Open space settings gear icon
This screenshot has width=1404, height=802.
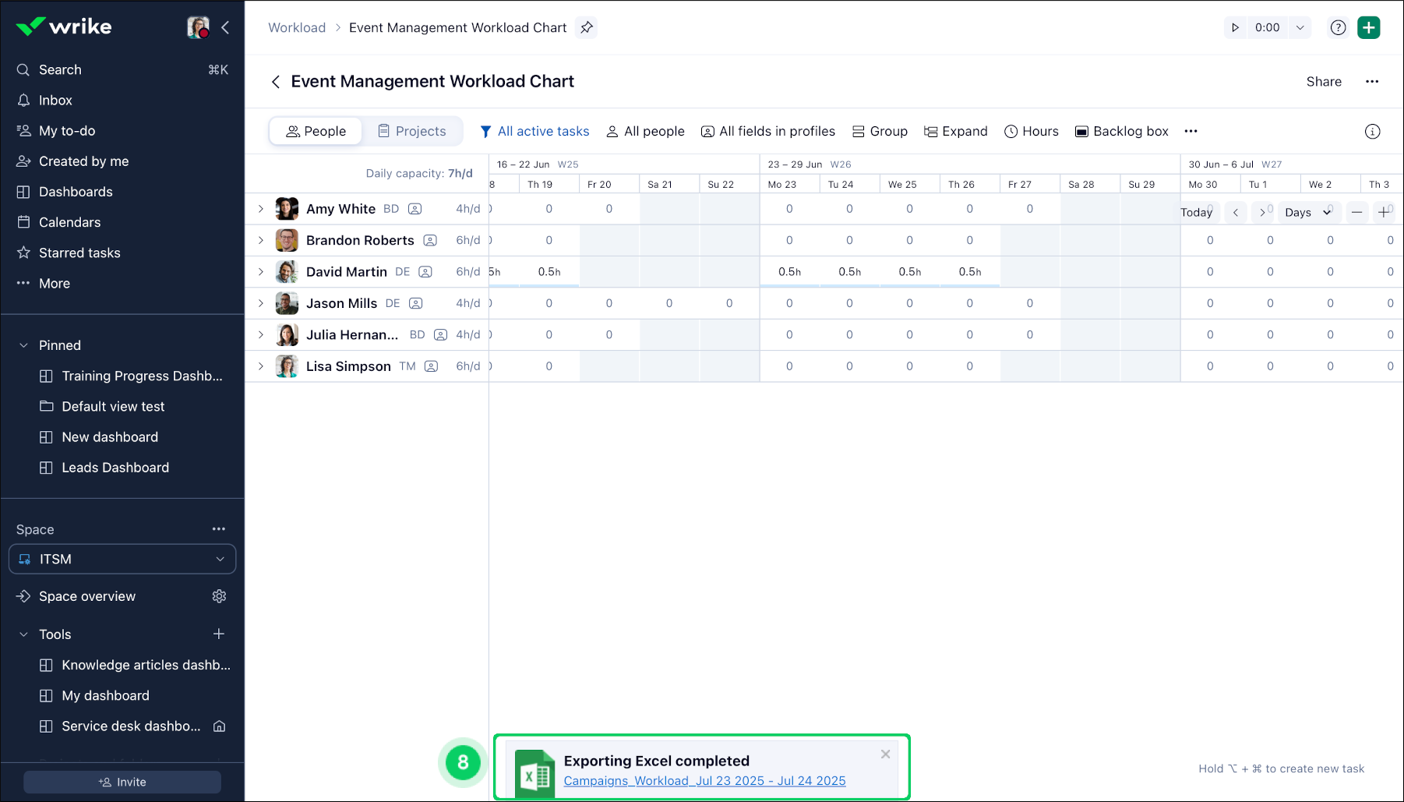tap(219, 596)
